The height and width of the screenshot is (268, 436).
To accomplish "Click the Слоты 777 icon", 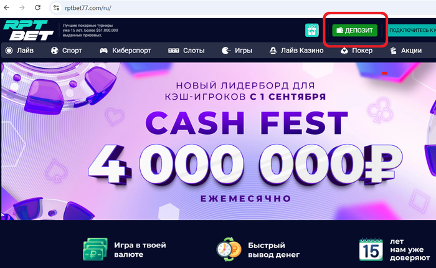I will pos(174,50).
